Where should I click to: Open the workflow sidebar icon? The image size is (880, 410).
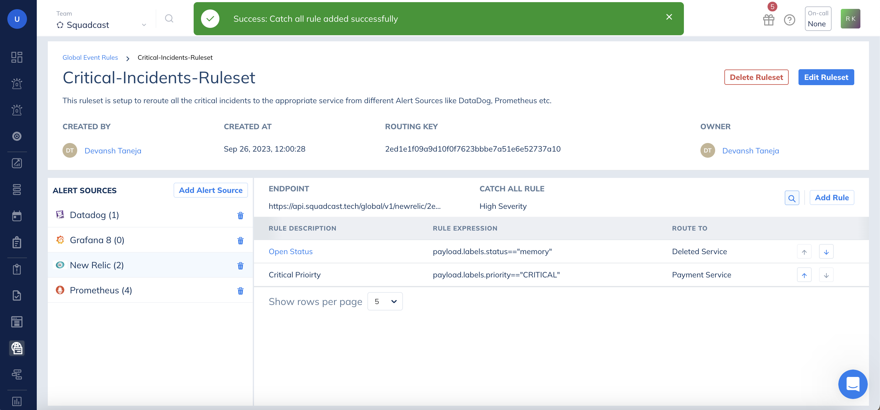[x=17, y=374]
